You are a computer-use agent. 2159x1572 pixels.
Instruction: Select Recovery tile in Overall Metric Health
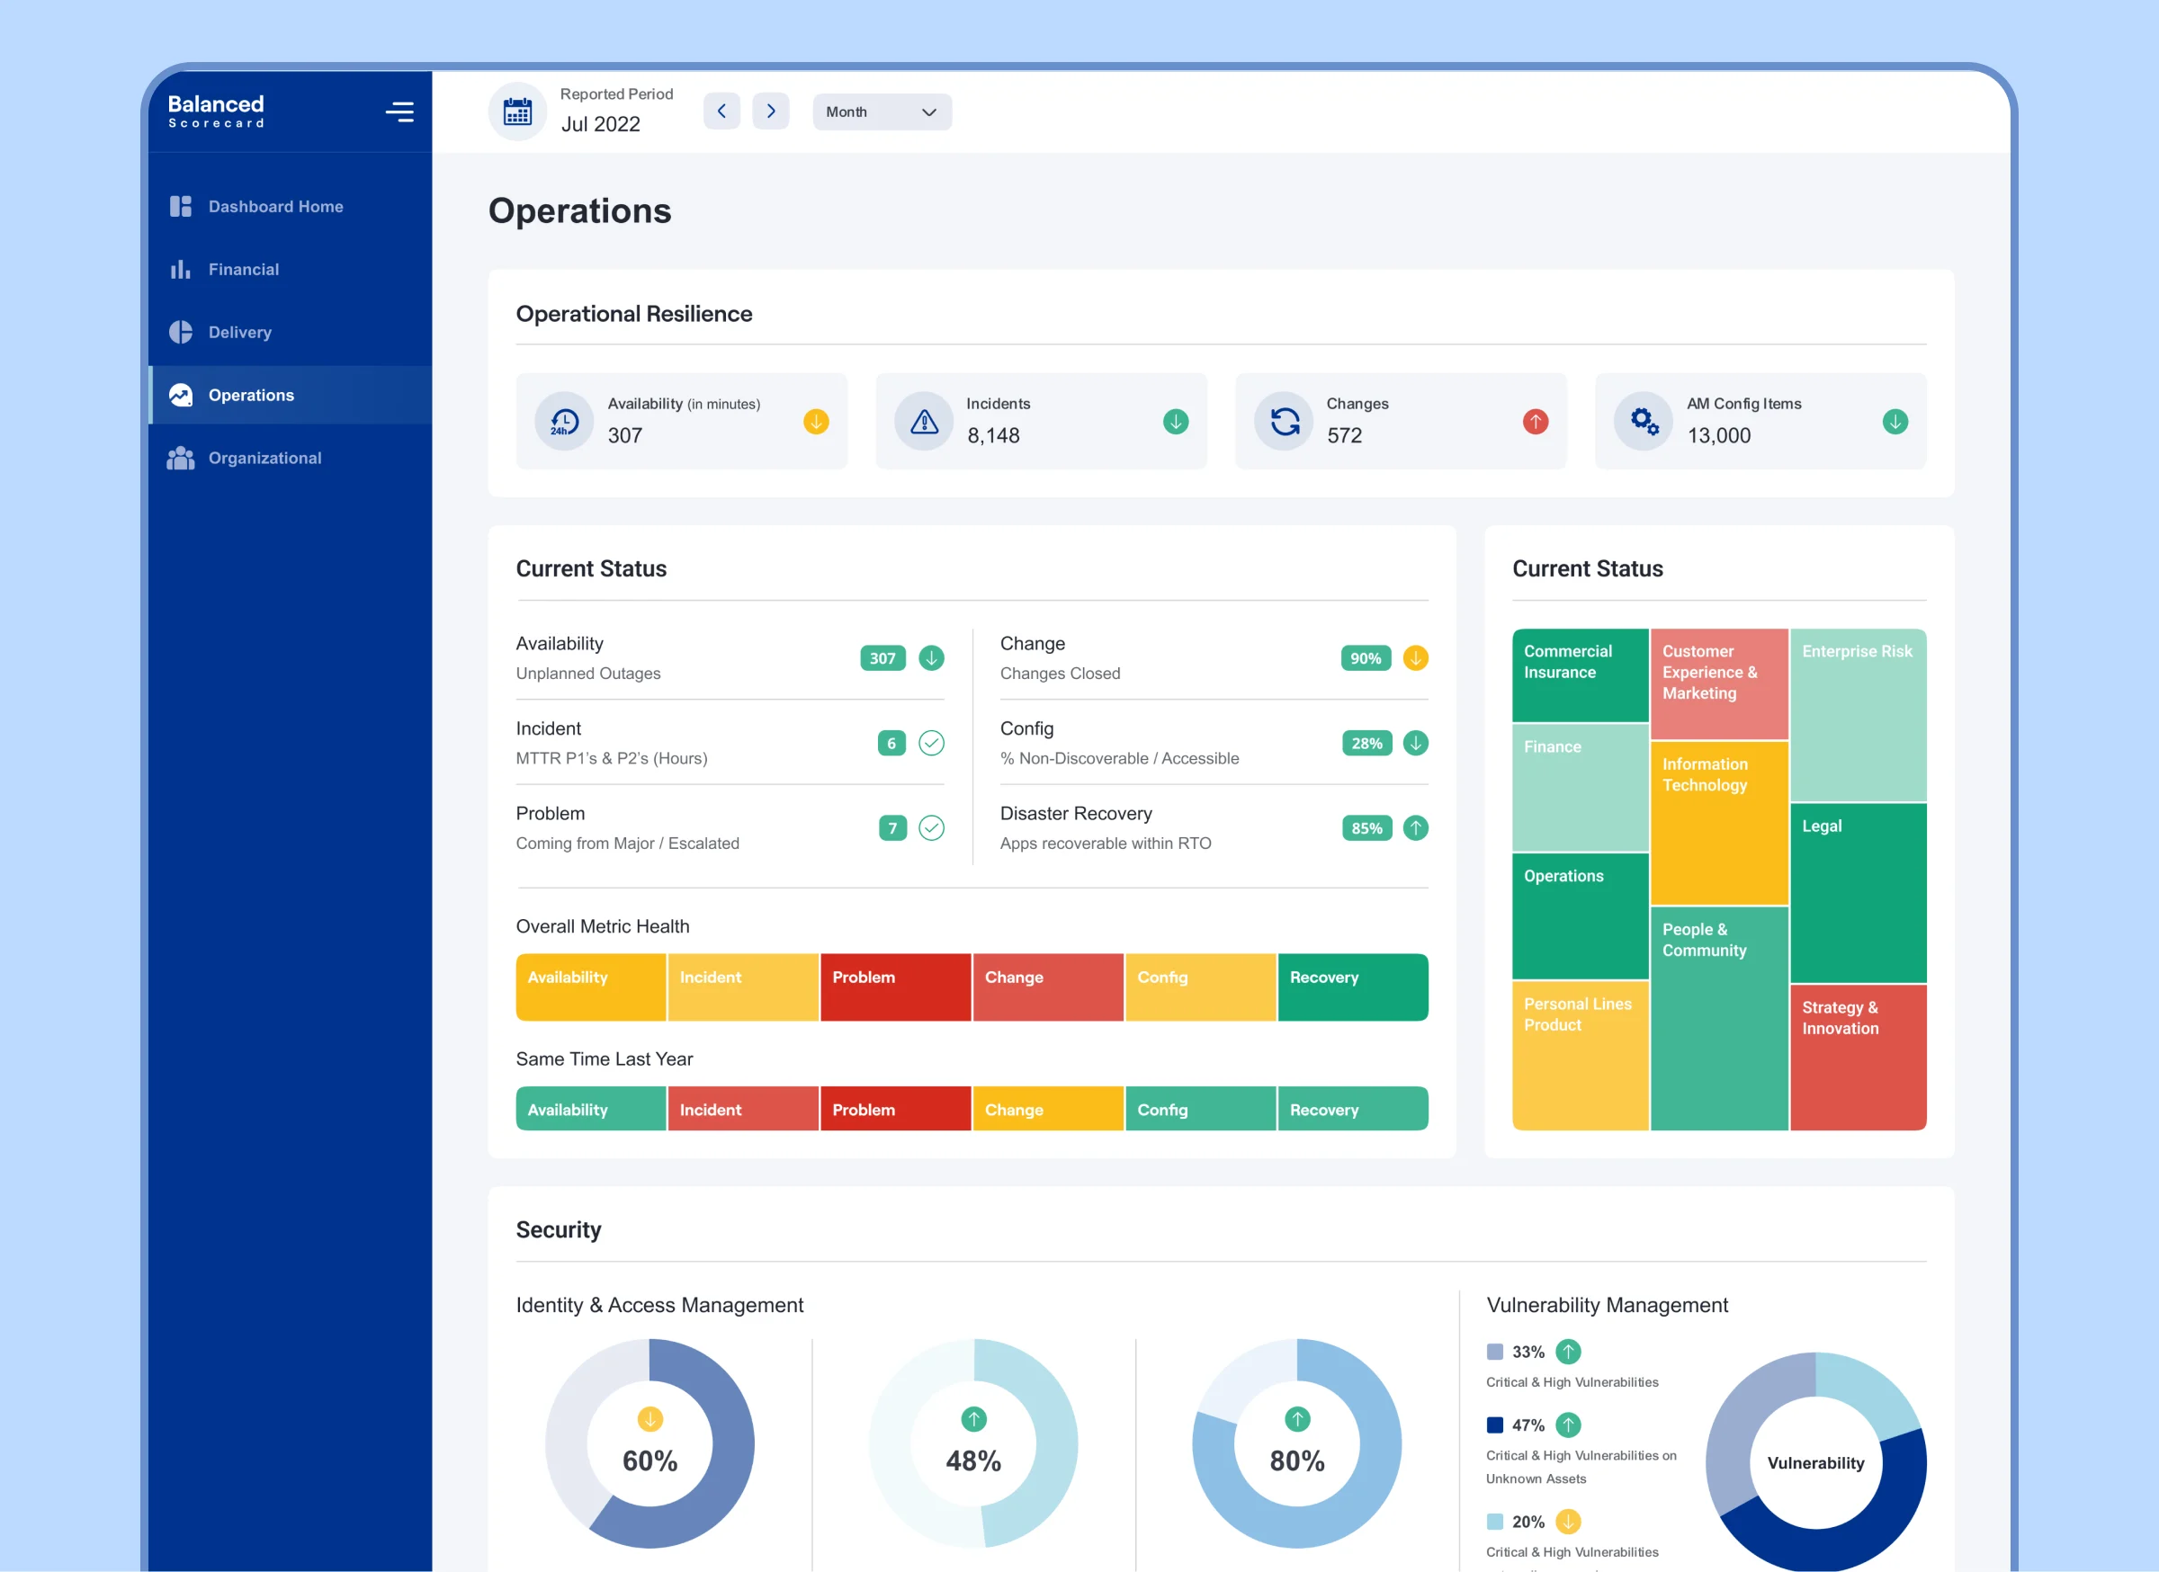[1353, 987]
